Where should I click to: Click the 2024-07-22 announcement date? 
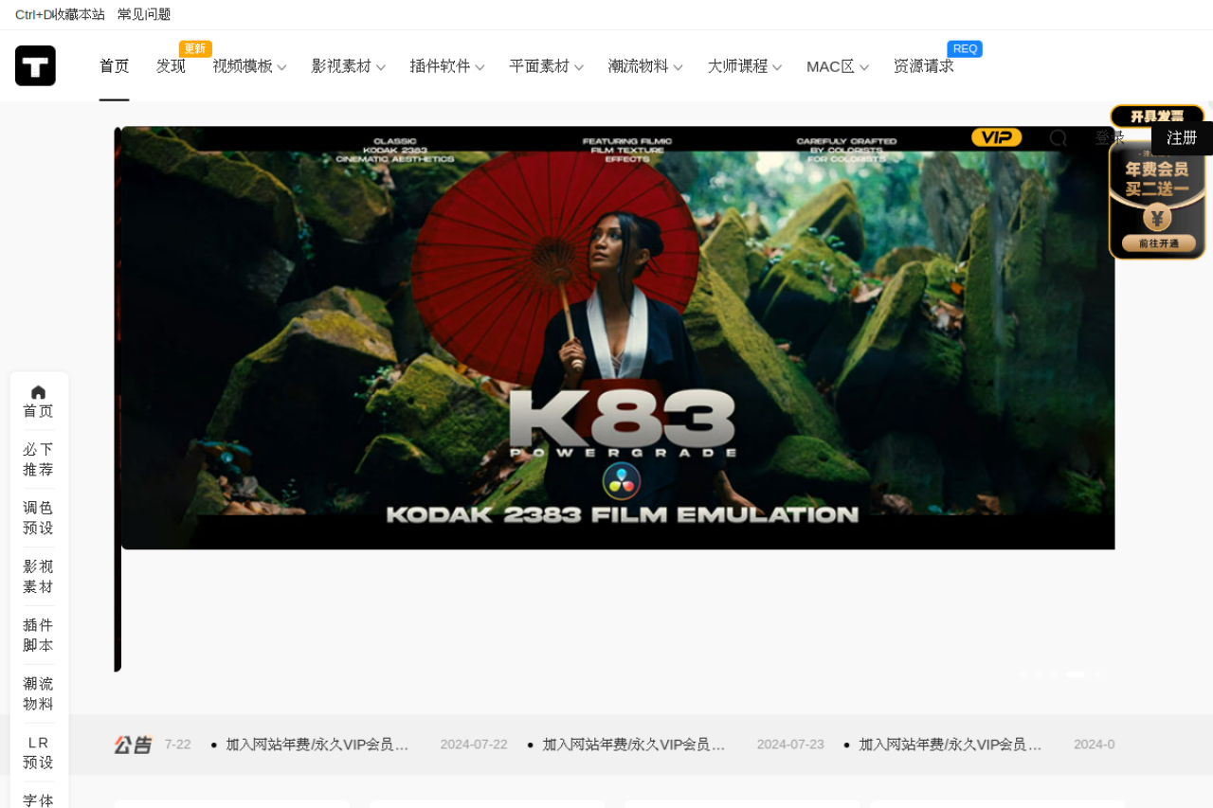474,745
